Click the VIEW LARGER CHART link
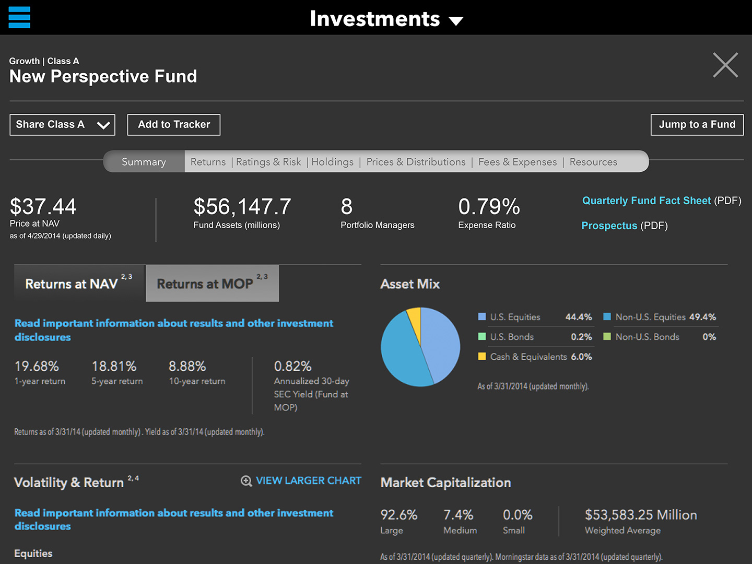752x564 pixels. 308,481
